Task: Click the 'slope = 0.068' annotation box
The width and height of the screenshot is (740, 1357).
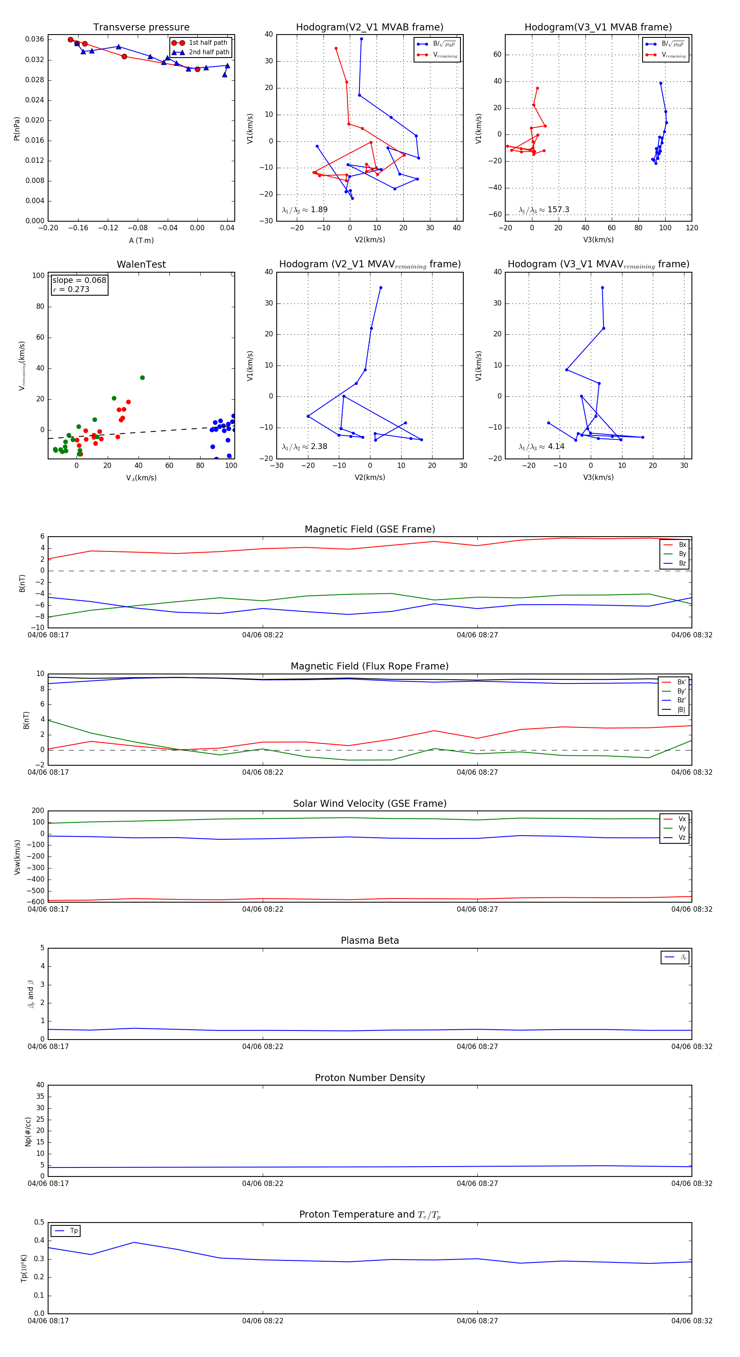Action: [x=79, y=285]
